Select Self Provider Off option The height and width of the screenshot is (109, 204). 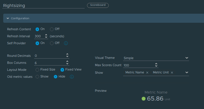(52, 43)
